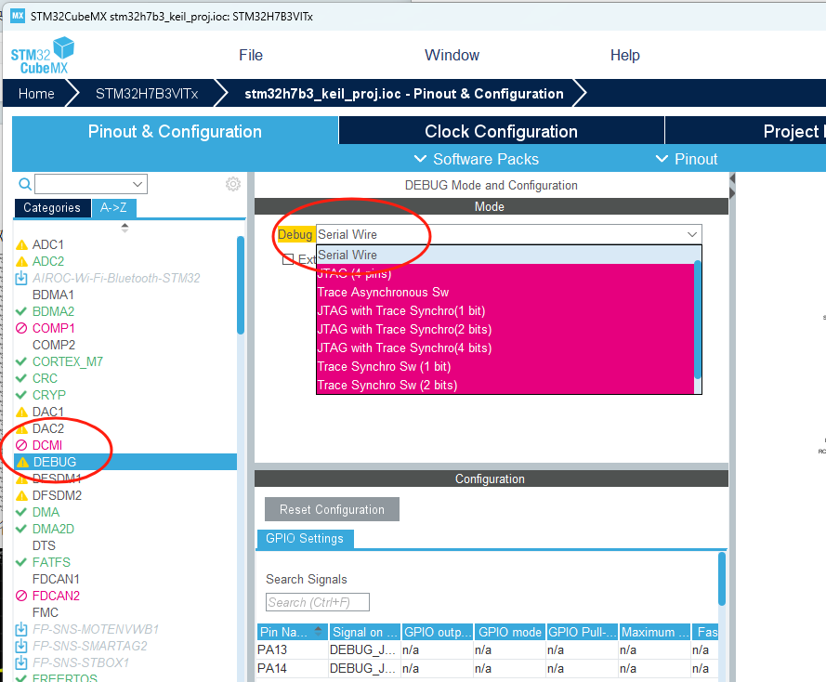Click the warning icon beside DEBUG
Screen dimensions: 826x682
(x=22, y=463)
